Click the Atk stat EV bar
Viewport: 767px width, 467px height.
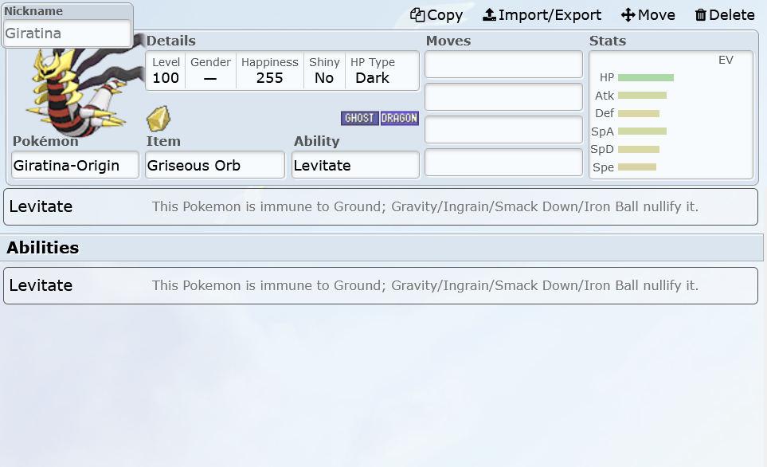[642, 96]
